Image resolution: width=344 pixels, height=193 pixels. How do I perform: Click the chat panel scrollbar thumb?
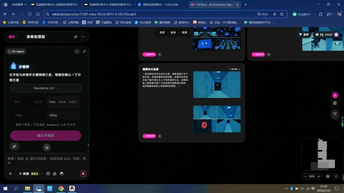click(x=88, y=145)
